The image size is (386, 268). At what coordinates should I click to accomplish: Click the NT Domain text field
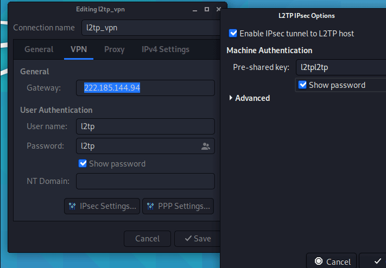(x=145, y=181)
